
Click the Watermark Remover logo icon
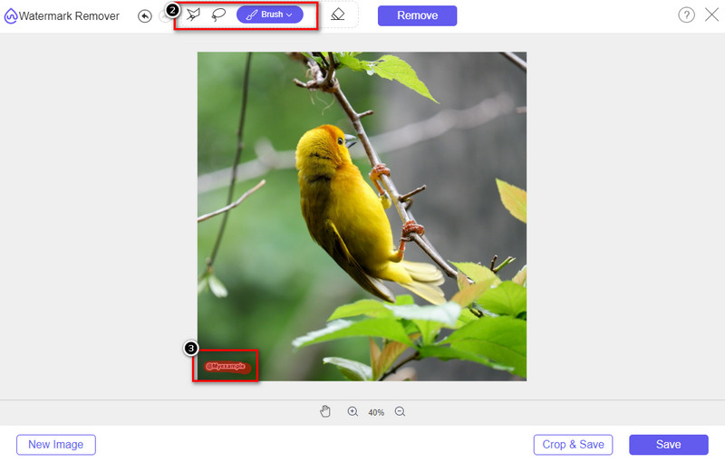11,16
